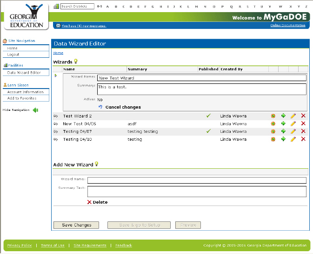The width and height of the screenshot is (313, 254).
Task: Click the Georgia Department of Education logo
Action: [27, 16]
